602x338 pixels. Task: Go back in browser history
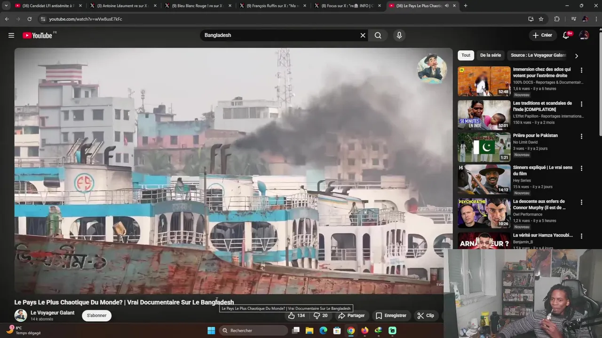point(7,19)
